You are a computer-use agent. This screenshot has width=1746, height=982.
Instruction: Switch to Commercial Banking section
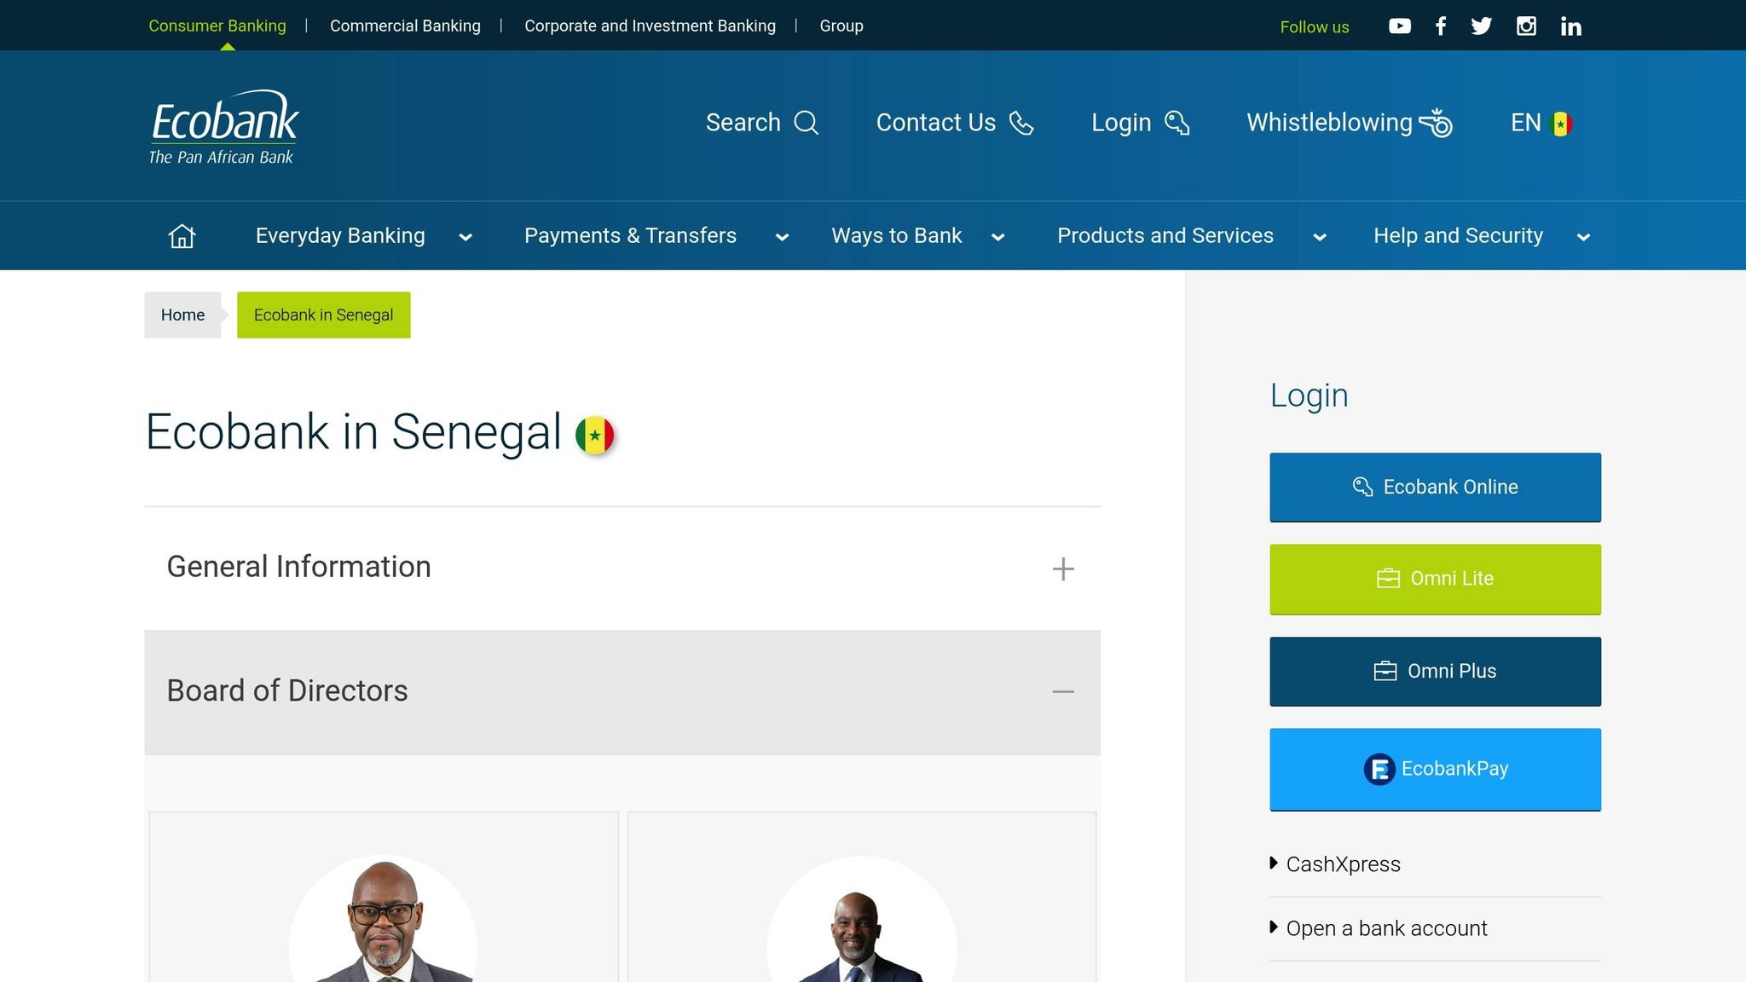pyautogui.click(x=405, y=26)
